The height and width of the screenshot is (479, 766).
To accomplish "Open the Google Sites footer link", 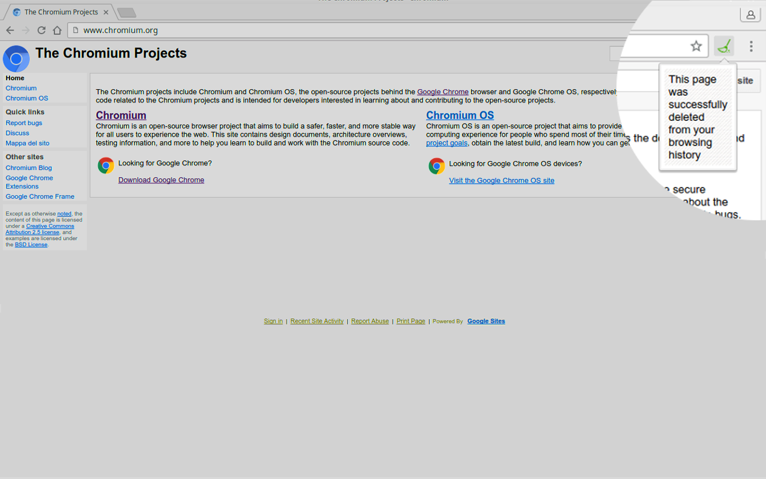I will click(x=486, y=321).
